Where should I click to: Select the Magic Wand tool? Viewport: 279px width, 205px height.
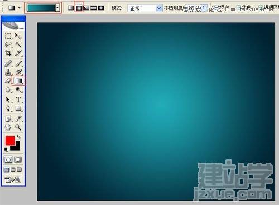(18, 44)
